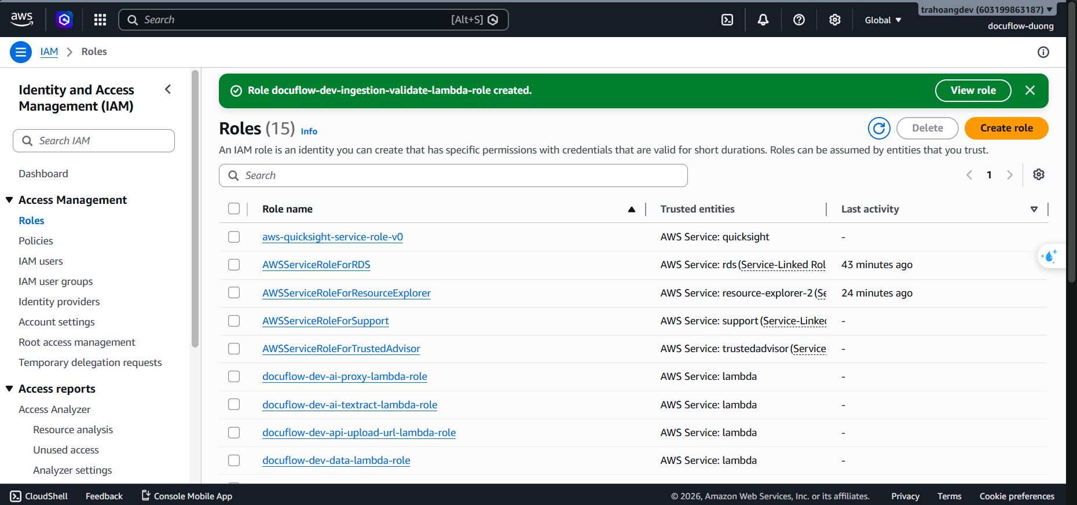The image size is (1077, 505).
Task: Click the Create role button
Action: [1006, 128]
